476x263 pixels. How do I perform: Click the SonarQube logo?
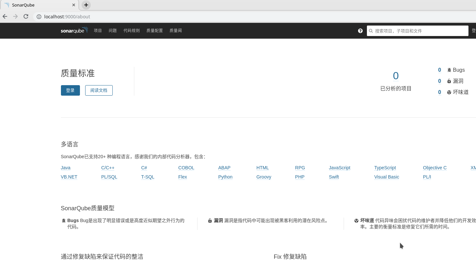[x=74, y=30]
